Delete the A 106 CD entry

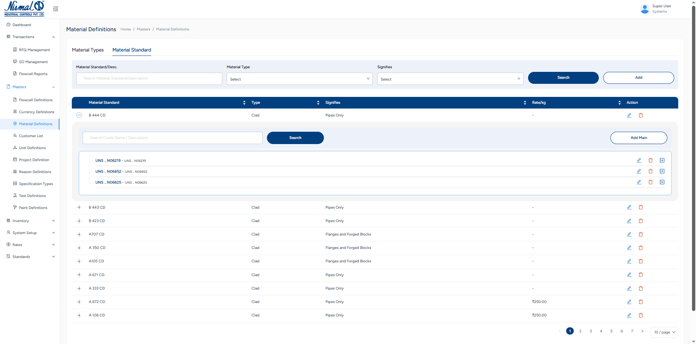coord(641,315)
